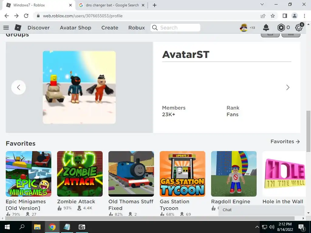Open 7-Zip from the taskbar

82,227
